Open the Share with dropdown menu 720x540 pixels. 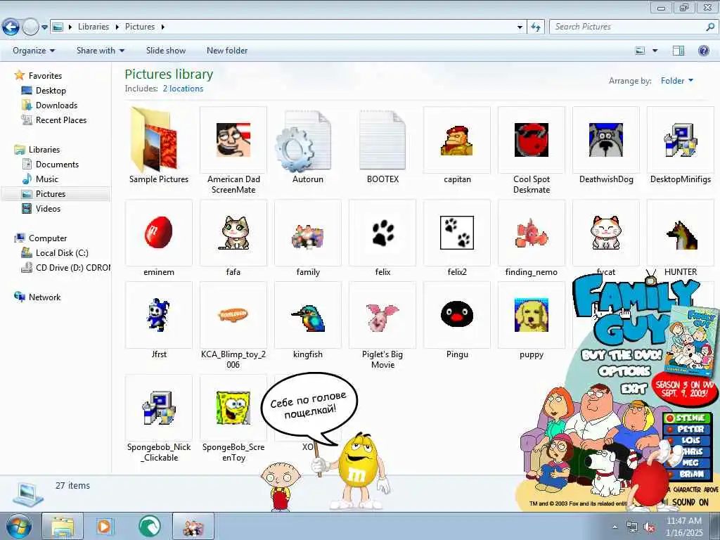tap(100, 51)
